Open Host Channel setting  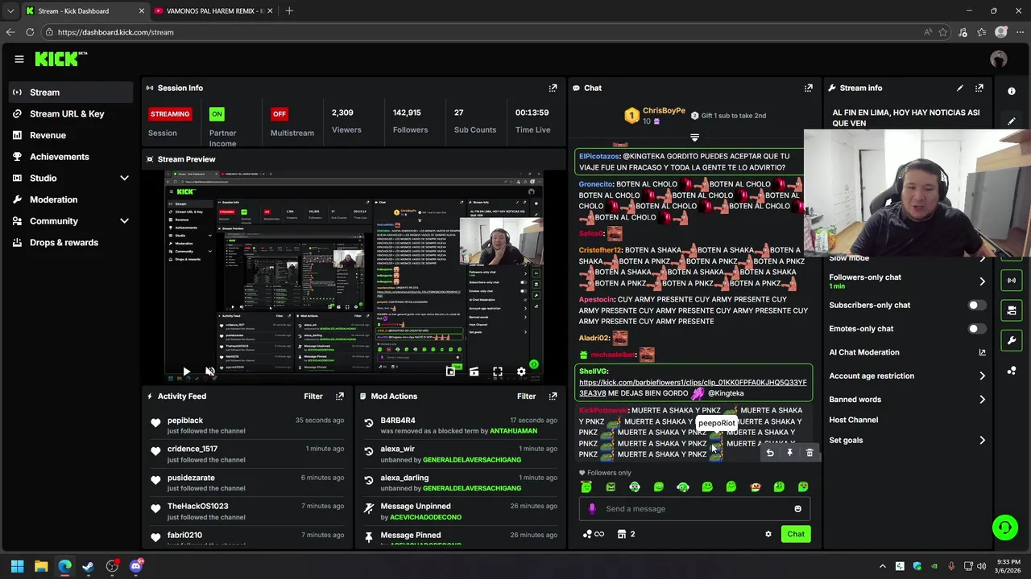[854, 420]
